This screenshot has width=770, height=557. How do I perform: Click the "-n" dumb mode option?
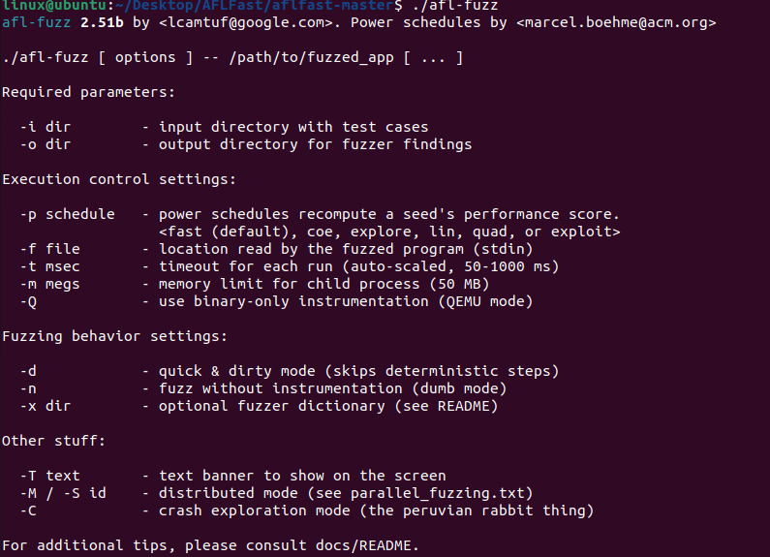coord(28,388)
